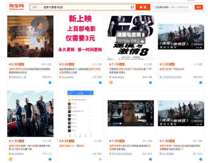The image size is (208, 163).
Task: Open the title link of the 2人付款 listing
Action: click(172, 69)
